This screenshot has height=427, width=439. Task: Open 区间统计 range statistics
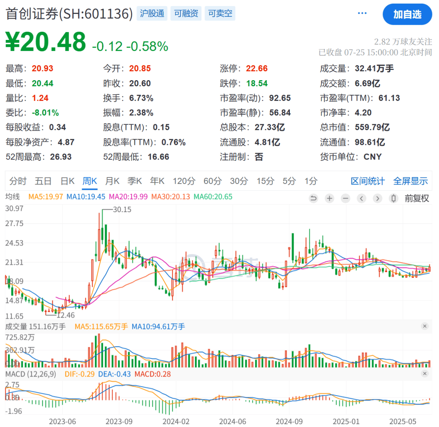(x=367, y=181)
